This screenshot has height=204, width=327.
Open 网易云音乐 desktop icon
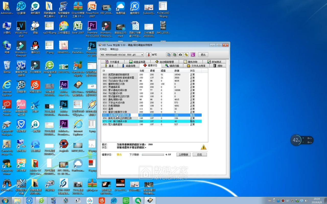point(36,86)
